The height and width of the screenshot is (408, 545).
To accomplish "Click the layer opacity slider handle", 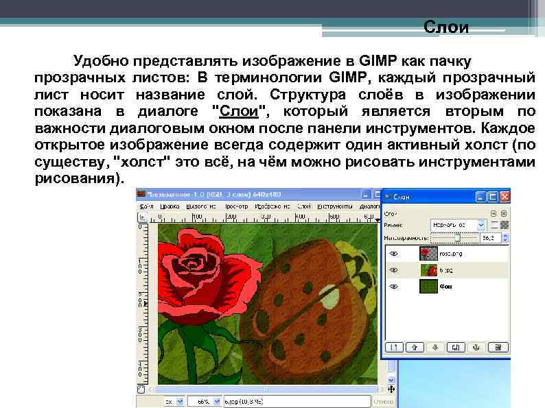I will click(457, 237).
